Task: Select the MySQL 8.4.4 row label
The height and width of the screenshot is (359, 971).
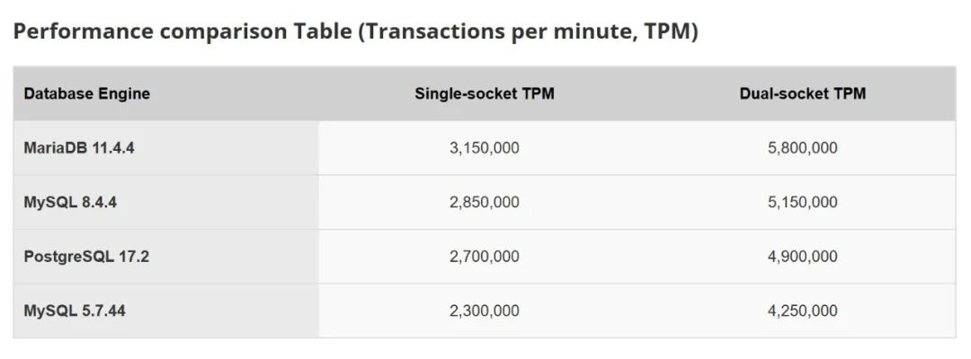Action: [x=70, y=203]
